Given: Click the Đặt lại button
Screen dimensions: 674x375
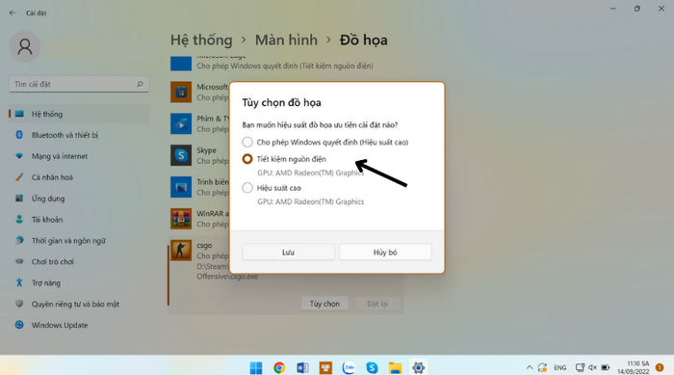Looking at the screenshot, I should pyautogui.click(x=377, y=304).
